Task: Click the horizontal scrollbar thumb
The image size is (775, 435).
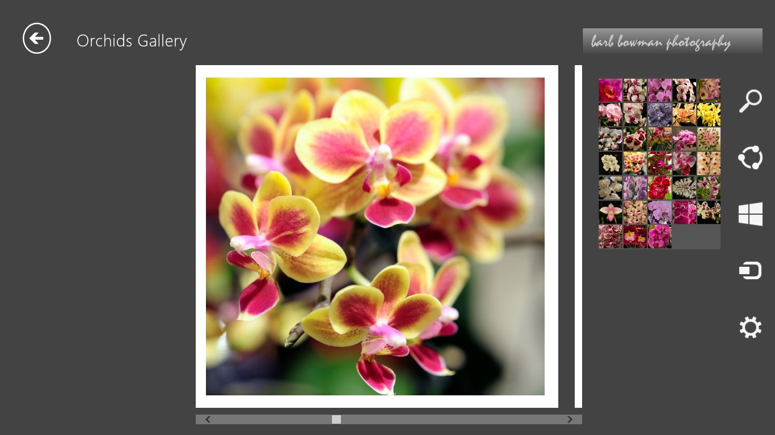Action: [x=336, y=419]
